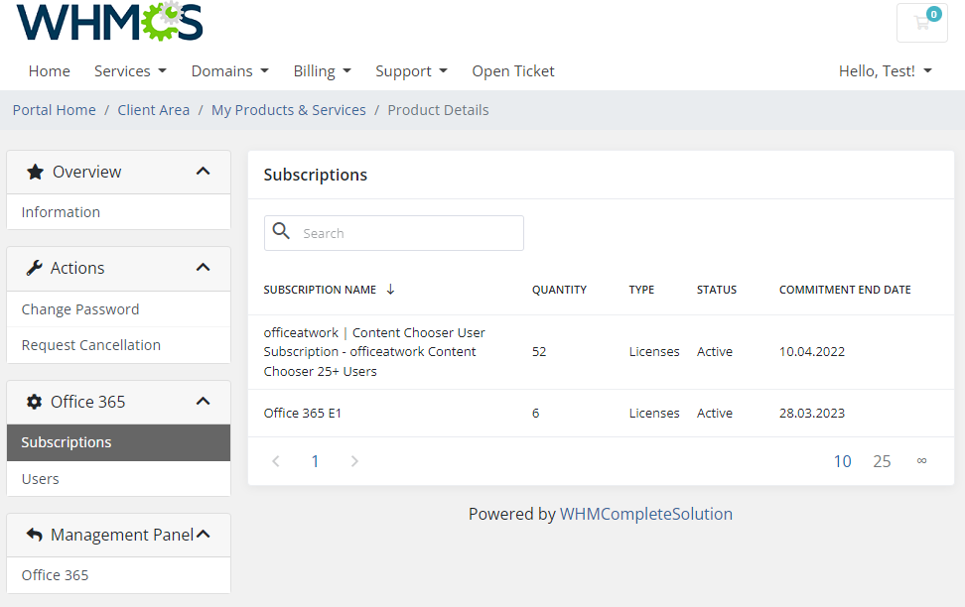Select the officeatwork Content Chooser subscription name

[x=374, y=352]
